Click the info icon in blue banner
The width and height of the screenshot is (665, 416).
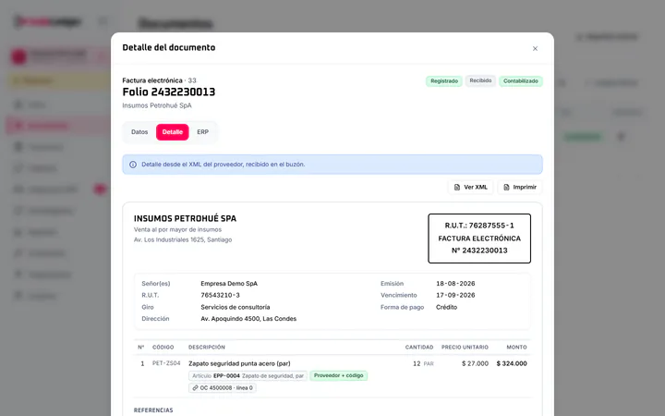click(x=133, y=165)
